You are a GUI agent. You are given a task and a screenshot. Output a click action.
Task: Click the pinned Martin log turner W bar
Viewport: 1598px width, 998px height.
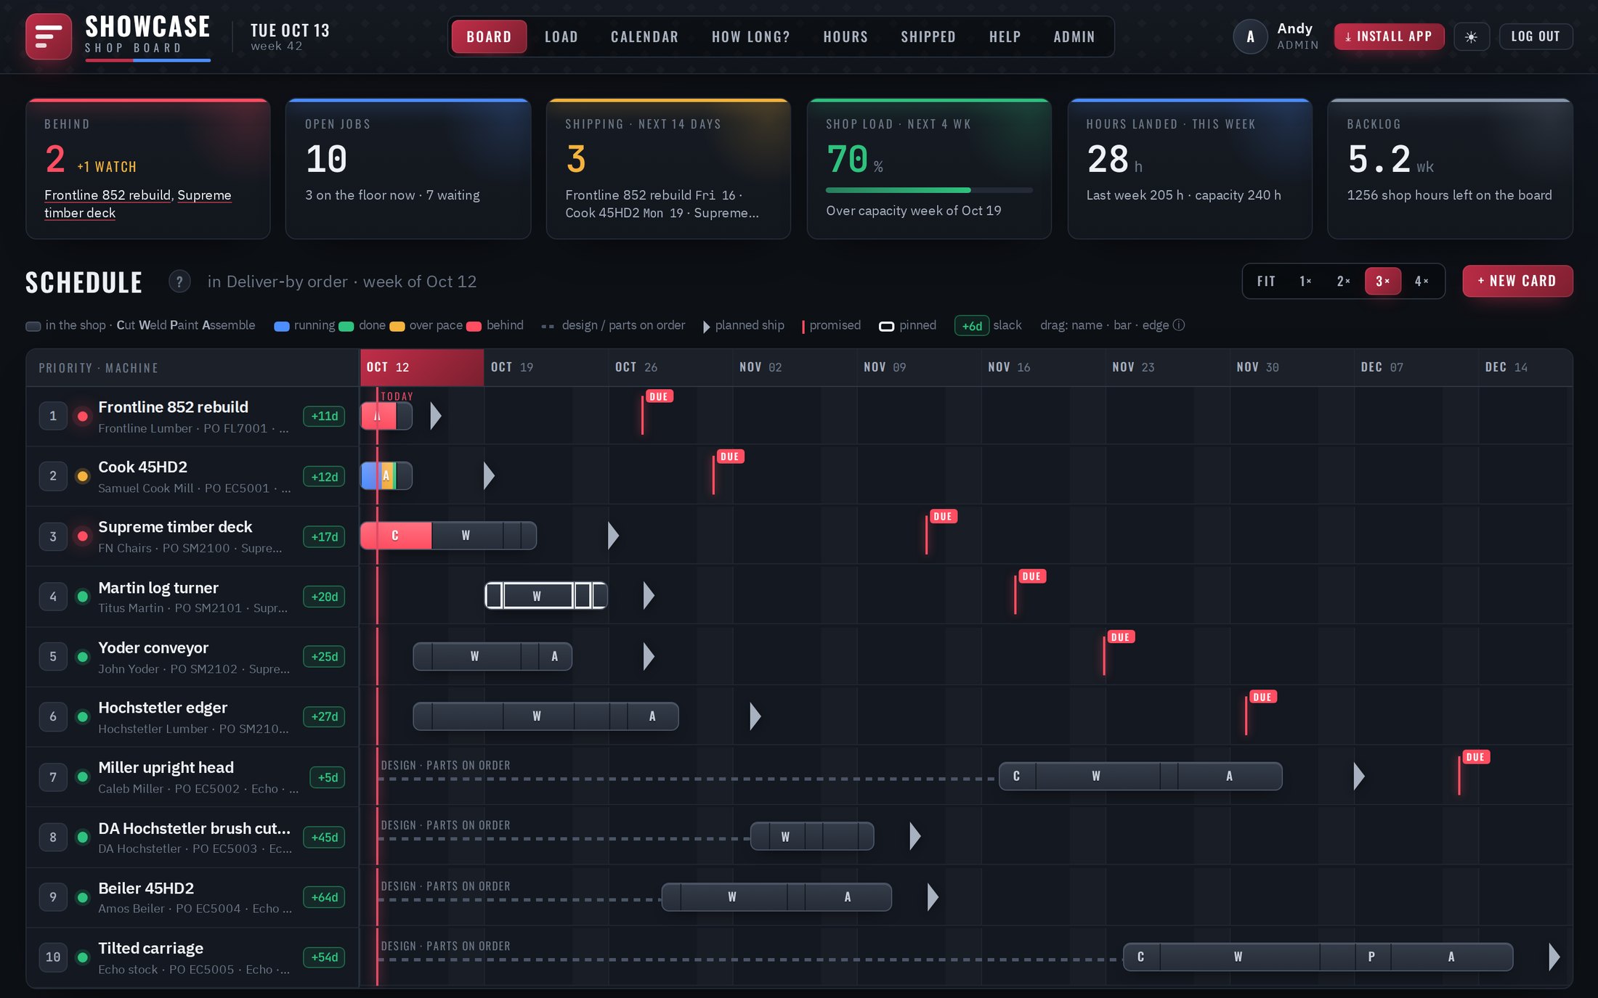pyautogui.click(x=537, y=596)
